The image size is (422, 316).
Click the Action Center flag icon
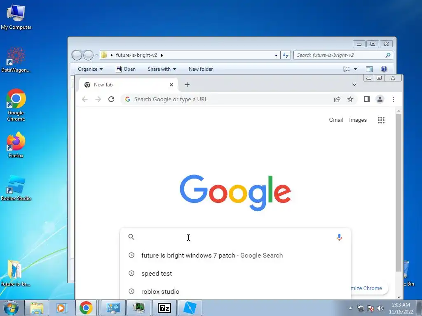click(370, 308)
